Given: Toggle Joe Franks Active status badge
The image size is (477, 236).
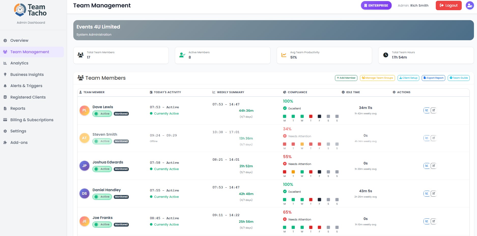Looking at the screenshot, I should pos(102,225).
